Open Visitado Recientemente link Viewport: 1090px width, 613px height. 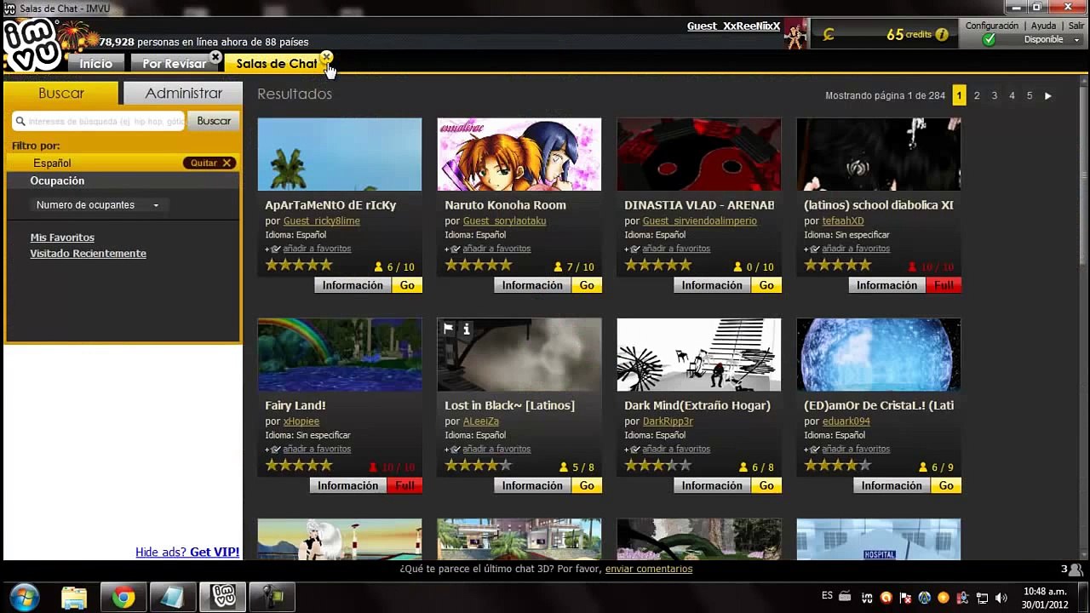[89, 254]
